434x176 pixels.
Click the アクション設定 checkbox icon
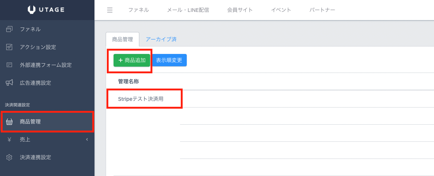coord(10,47)
